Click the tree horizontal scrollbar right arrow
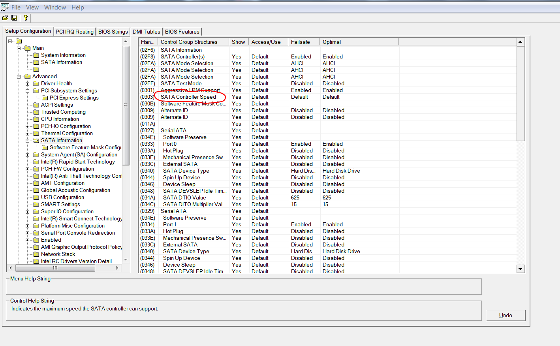The height and width of the screenshot is (346, 560). click(117, 268)
